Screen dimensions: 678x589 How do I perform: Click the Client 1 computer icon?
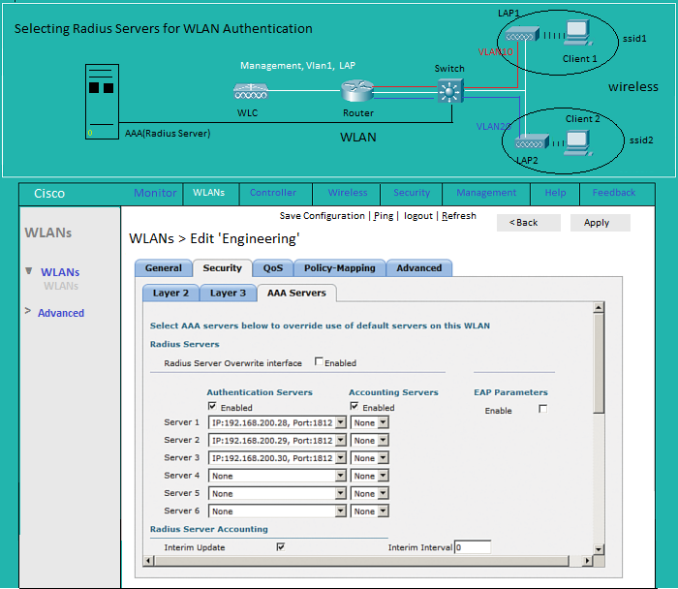click(578, 34)
